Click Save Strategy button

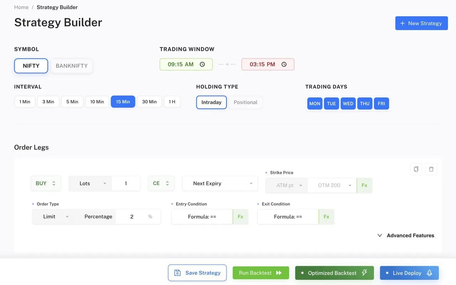(x=197, y=273)
